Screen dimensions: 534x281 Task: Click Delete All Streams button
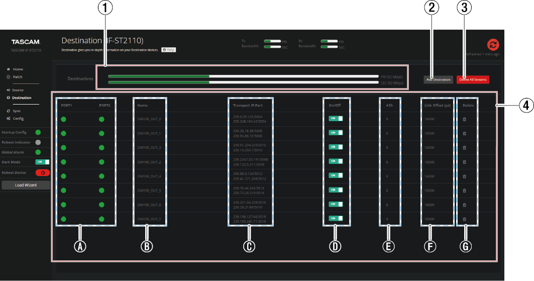point(473,80)
